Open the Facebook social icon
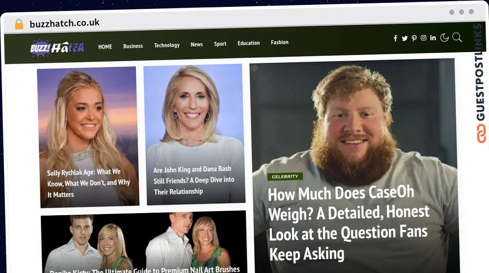Image resolution: width=489 pixels, height=273 pixels. coord(395,38)
